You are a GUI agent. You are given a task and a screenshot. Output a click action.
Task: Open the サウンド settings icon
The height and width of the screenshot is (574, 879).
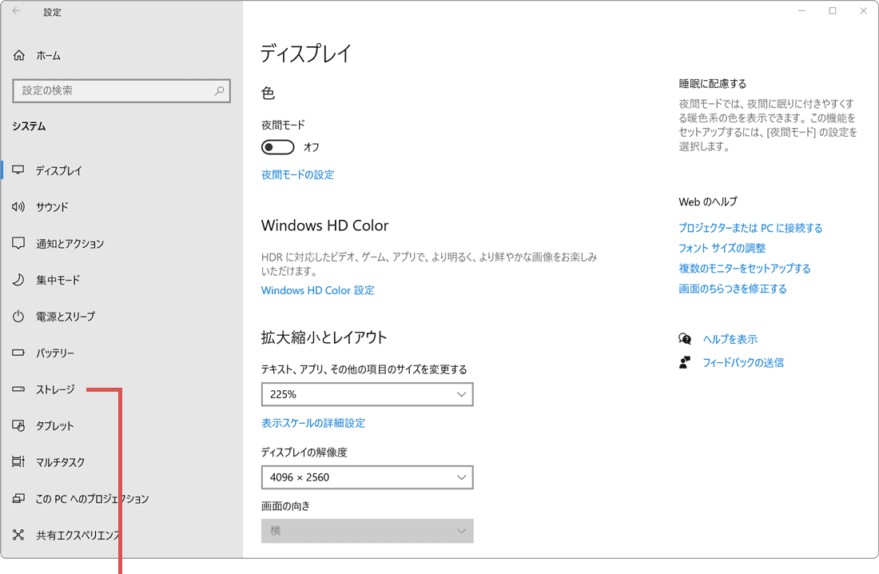coord(18,206)
